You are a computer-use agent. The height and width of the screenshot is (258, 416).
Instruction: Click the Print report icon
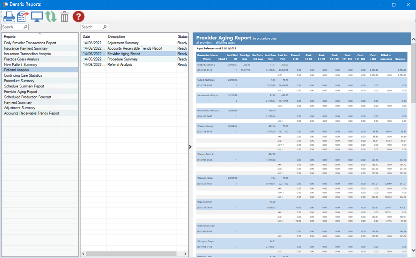point(9,17)
